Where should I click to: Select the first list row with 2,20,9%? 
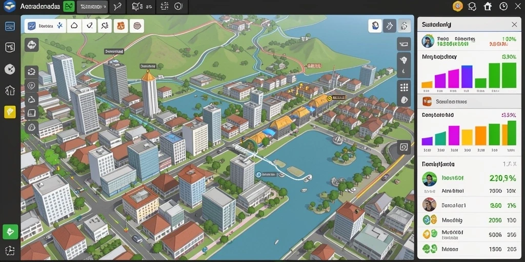(x=469, y=179)
